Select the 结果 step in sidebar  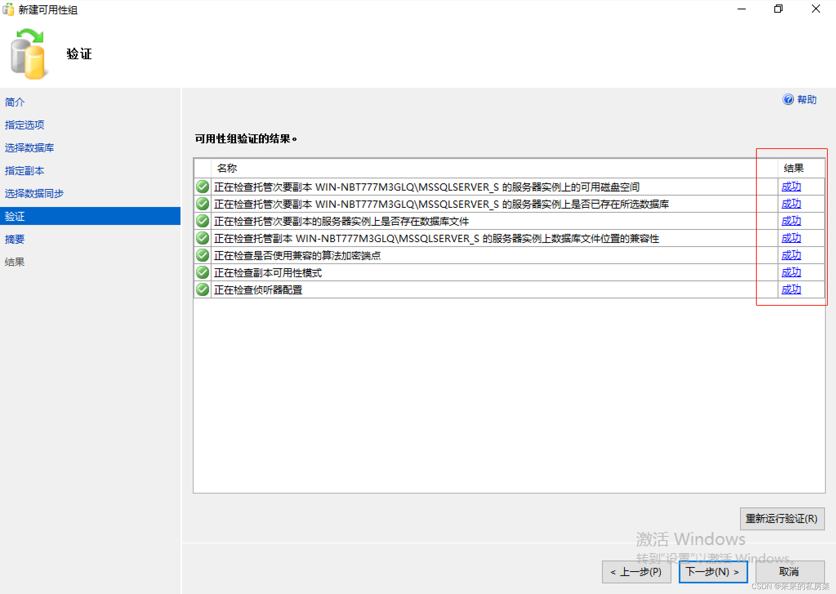click(x=15, y=262)
